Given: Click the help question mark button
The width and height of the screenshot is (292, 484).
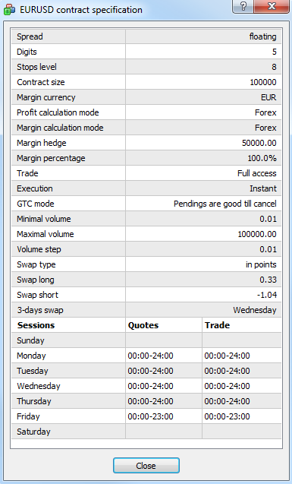Looking at the screenshot, I should pyautogui.click(x=243, y=6).
